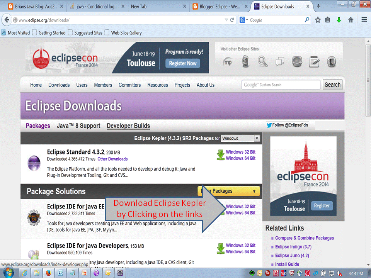Click the green download arrow in the Firefox toolbar

339,19
